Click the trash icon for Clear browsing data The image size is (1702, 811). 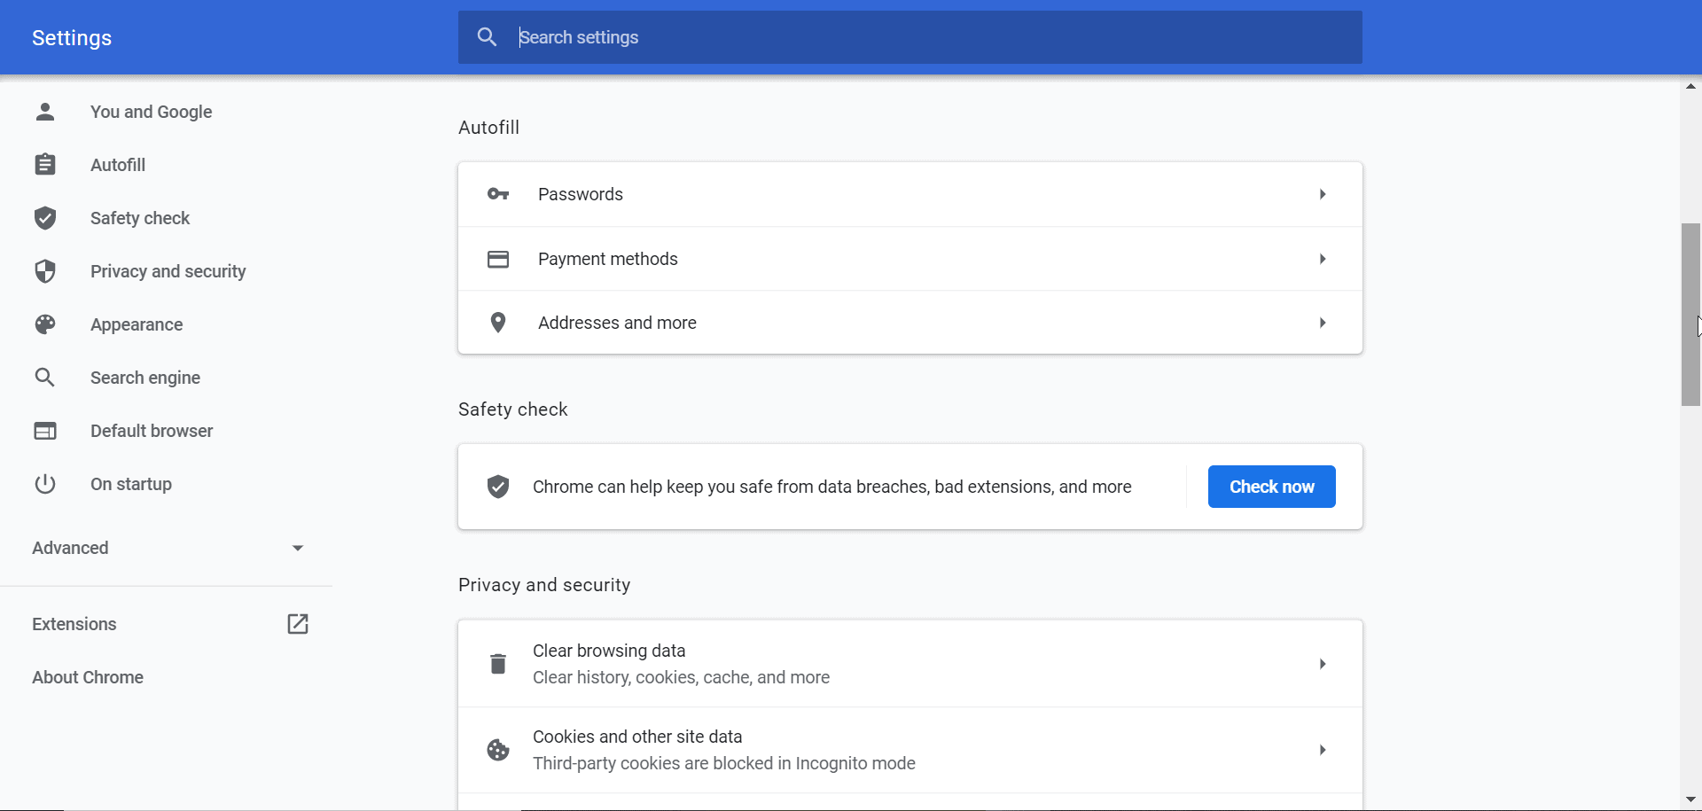click(498, 664)
